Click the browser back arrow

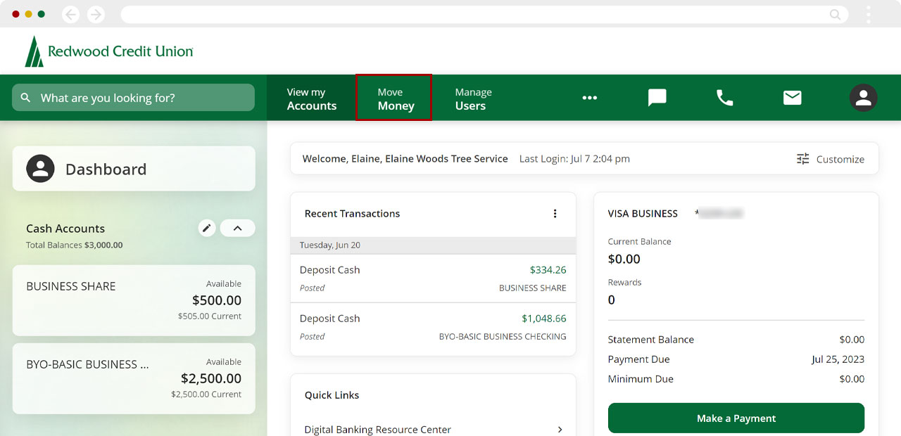coord(71,14)
